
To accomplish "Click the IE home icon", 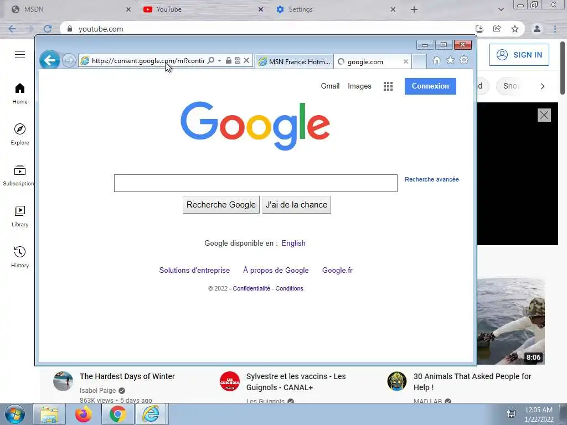I will 437,60.
